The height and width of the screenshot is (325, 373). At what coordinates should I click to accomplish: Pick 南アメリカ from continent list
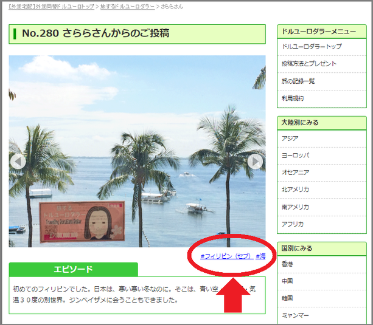tap(295, 207)
